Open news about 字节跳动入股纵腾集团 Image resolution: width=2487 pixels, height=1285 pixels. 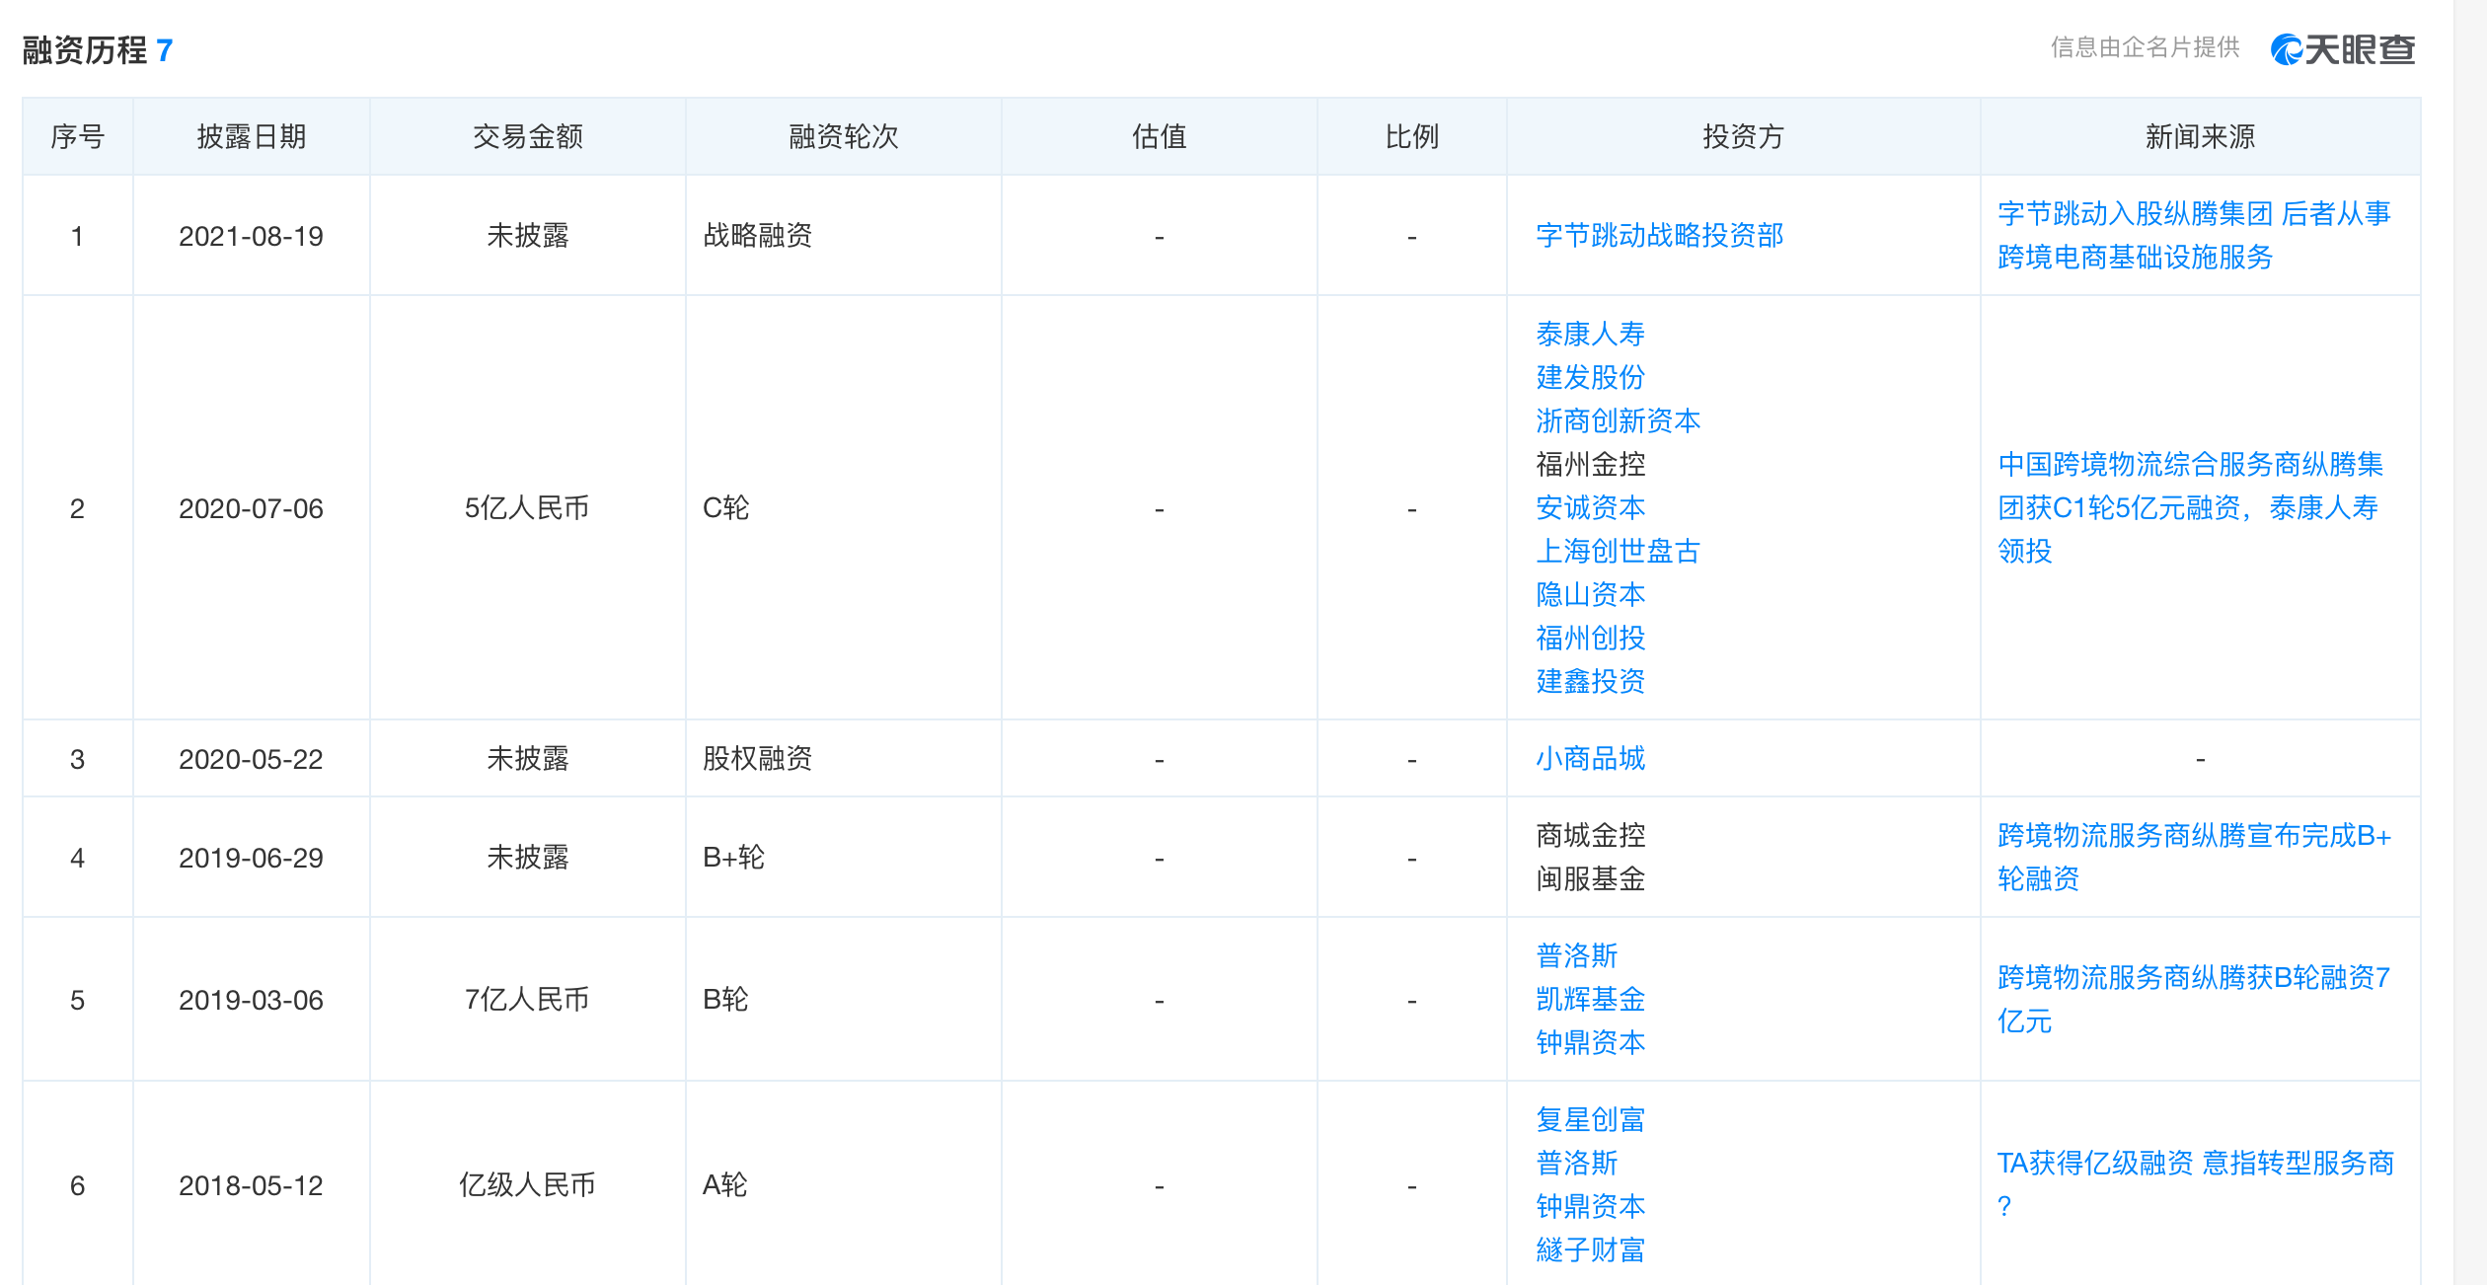coord(2194,235)
